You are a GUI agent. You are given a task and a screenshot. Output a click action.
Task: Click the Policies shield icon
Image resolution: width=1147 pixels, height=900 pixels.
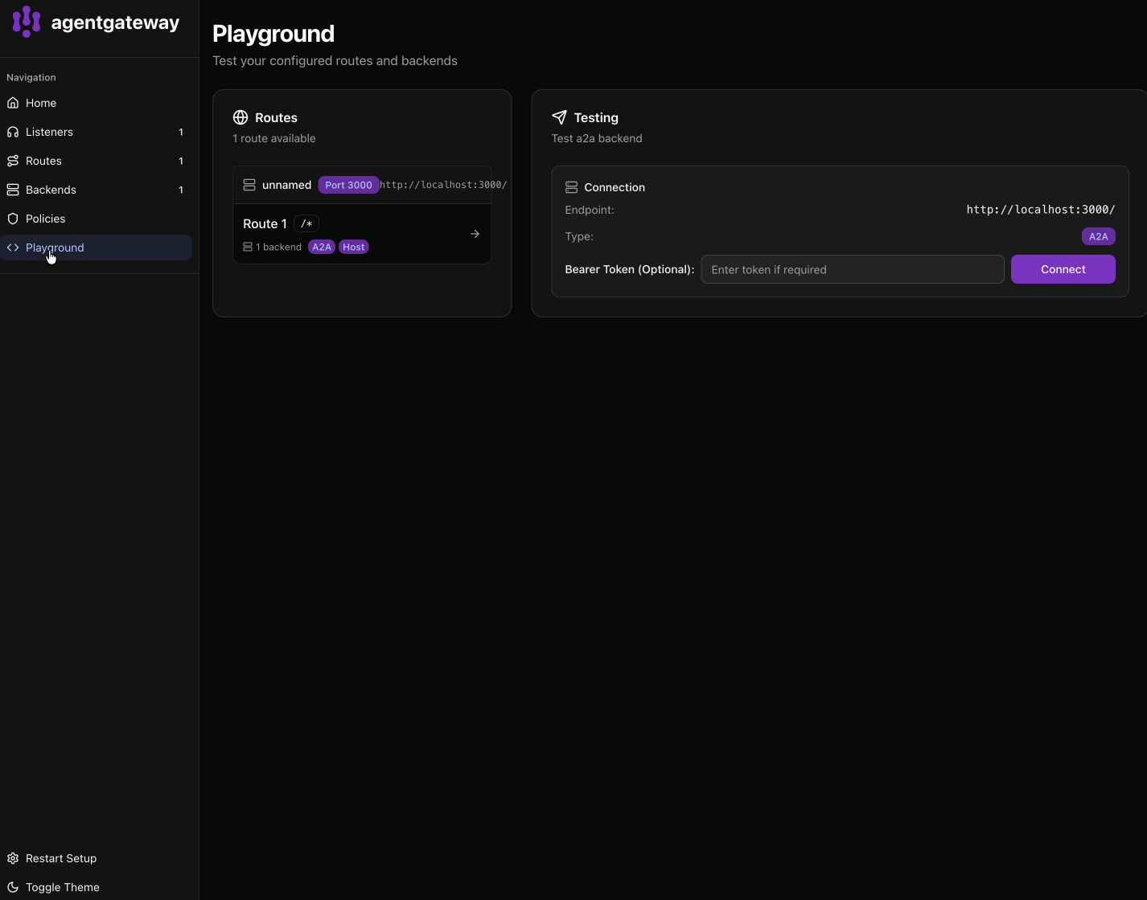13,219
